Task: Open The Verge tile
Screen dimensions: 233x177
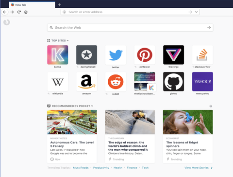Action: pyautogui.click(x=173, y=55)
